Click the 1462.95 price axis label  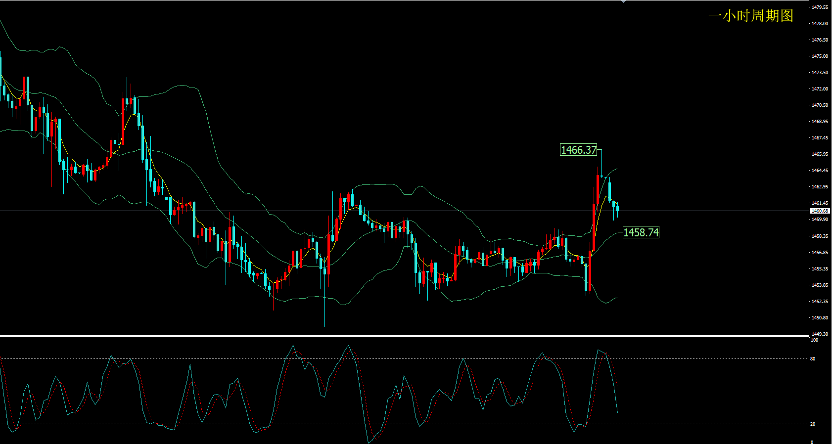point(820,187)
